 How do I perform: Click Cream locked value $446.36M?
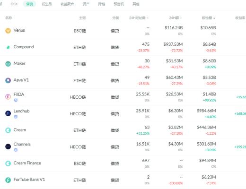(206, 127)
